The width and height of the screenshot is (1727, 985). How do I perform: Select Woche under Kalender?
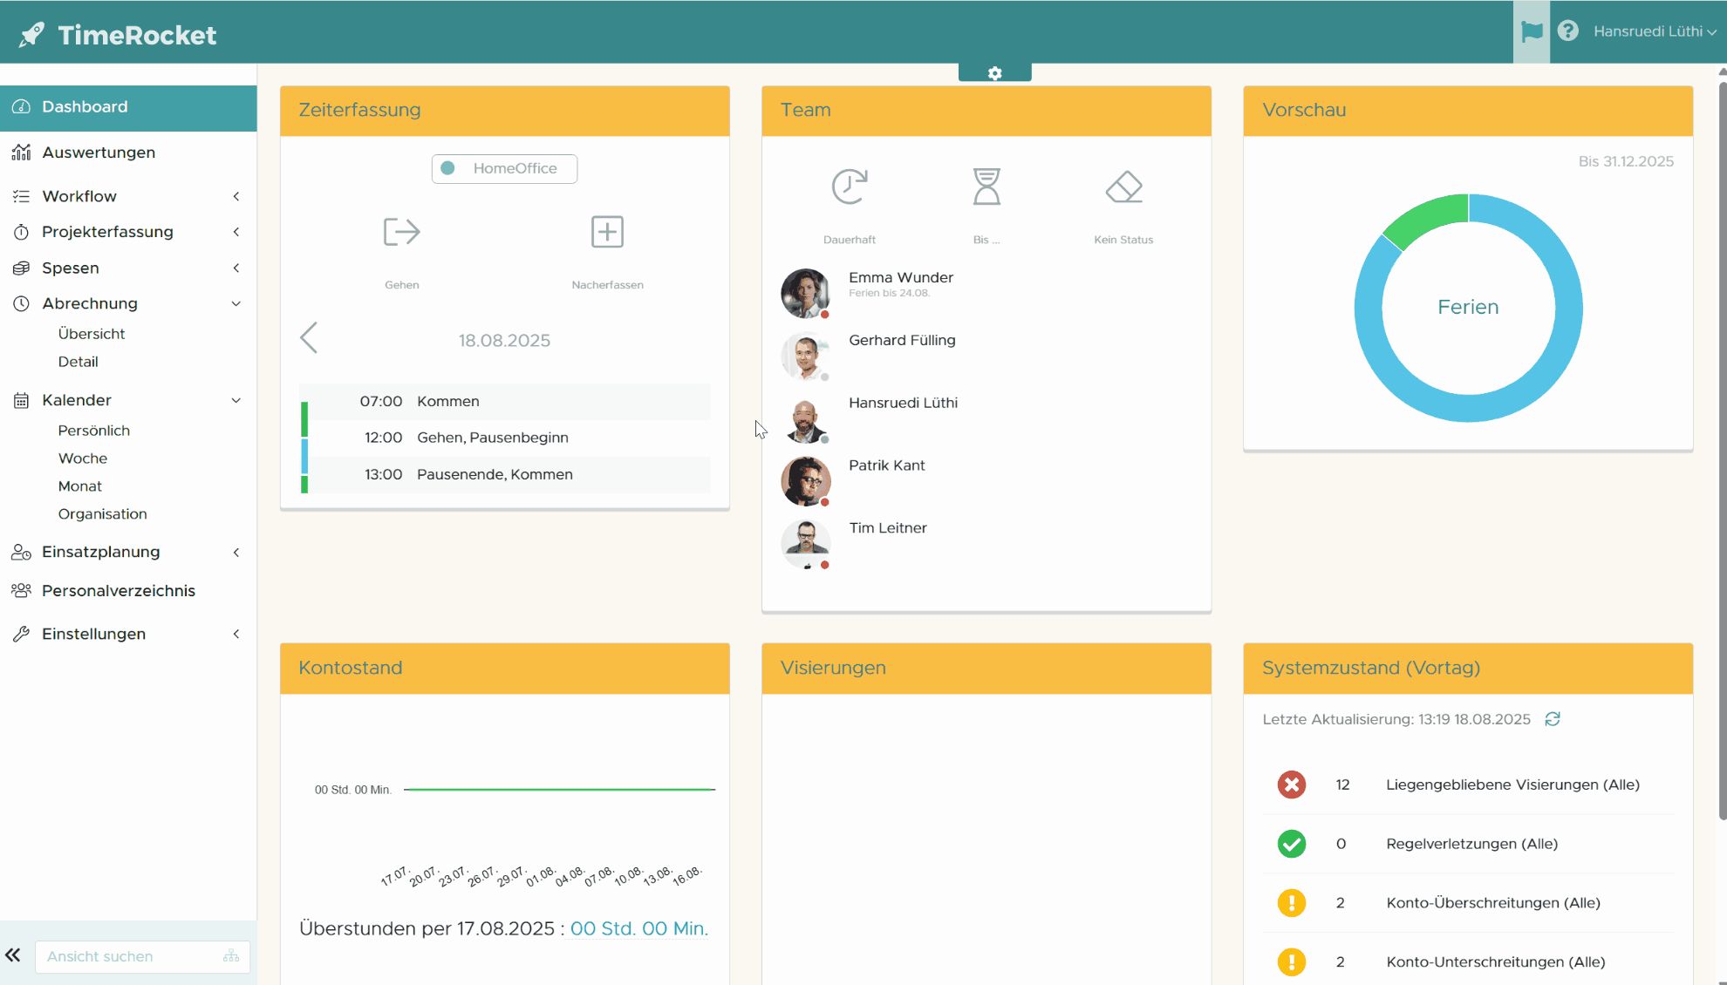pyautogui.click(x=83, y=459)
